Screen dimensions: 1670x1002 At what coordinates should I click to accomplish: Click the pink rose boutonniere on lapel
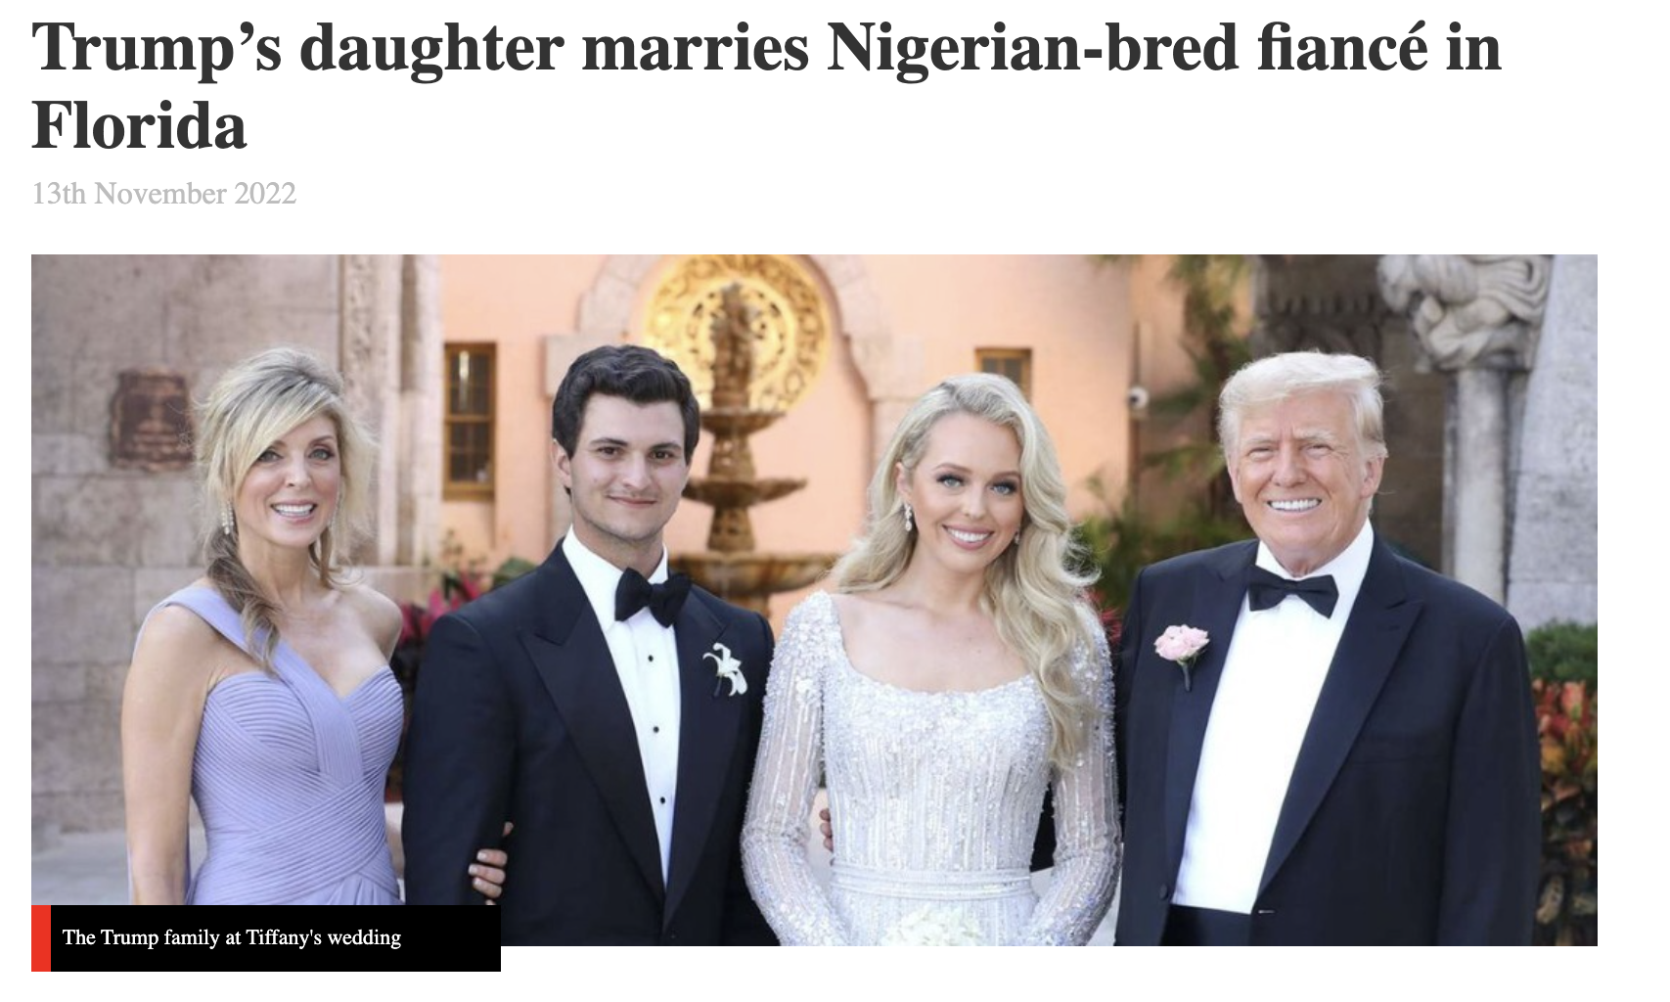[x=1182, y=649]
